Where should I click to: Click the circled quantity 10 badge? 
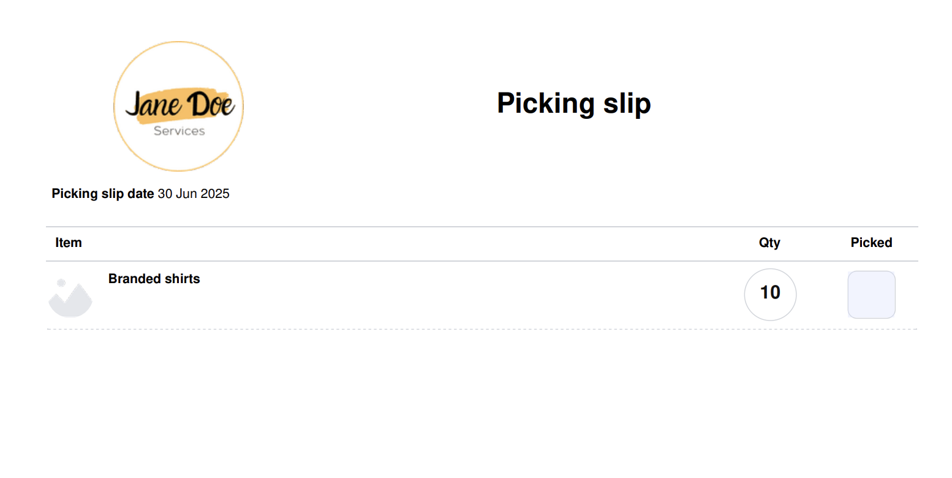[x=770, y=294]
